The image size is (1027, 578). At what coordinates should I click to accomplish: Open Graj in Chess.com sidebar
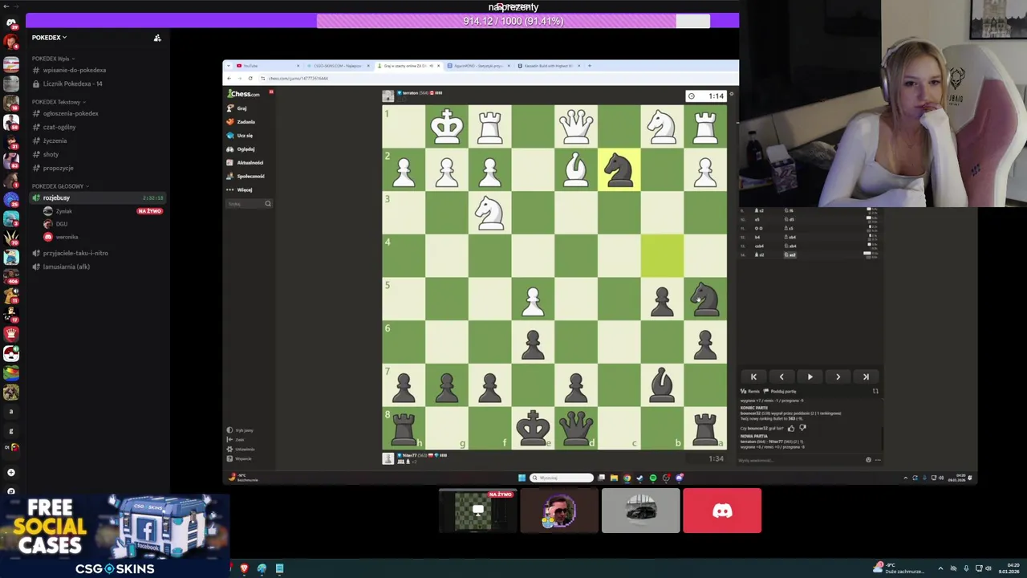pos(242,108)
